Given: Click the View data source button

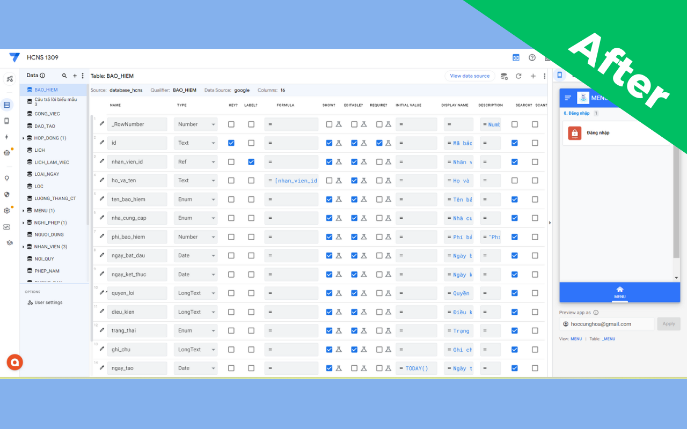Looking at the screenshot, I should pos(470,76).
